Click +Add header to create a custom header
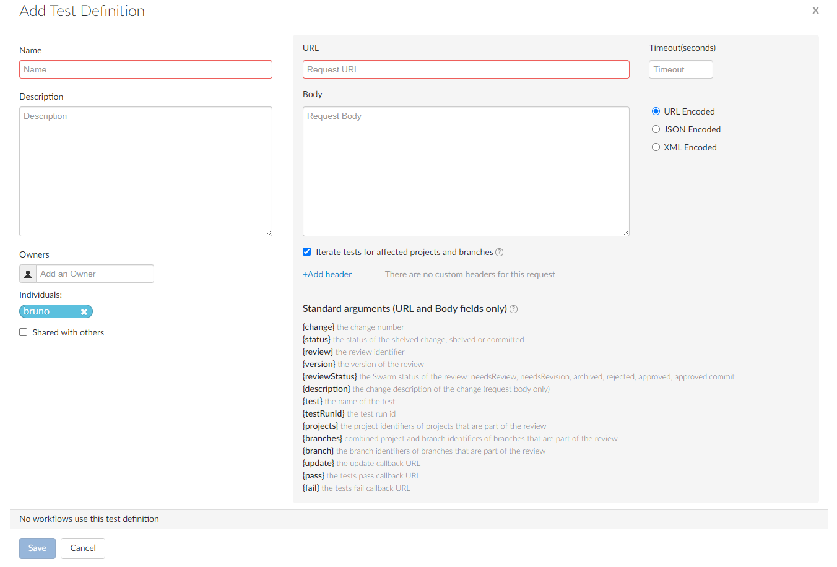Viewport: 837px width, 567px height. 327,274
